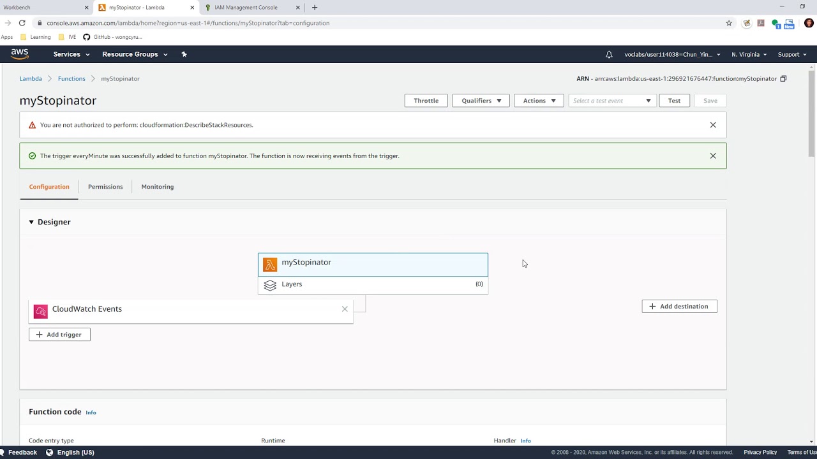817x459 pixels.
Task: Go to Lambda breadcrumb link
Action: tap(31, 78)
